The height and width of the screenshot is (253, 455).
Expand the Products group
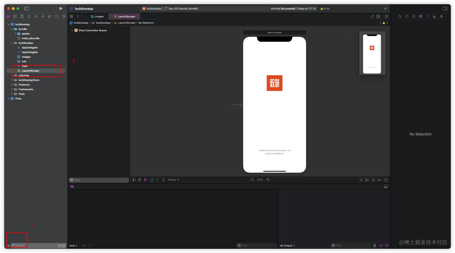coord(12,85)
